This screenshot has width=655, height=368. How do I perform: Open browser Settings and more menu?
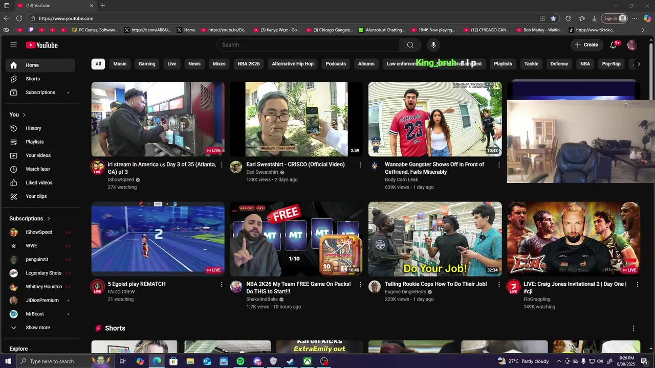635,18
